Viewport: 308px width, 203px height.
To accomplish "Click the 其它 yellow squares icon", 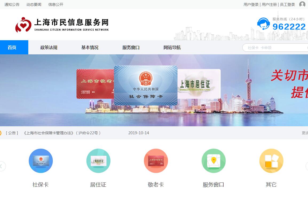I will coord(271,161).
